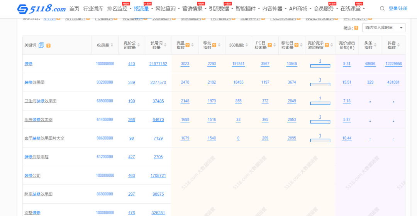Screen dimensions: 417x216
Task: Click bidding company count 476
Action: (131, 213)
